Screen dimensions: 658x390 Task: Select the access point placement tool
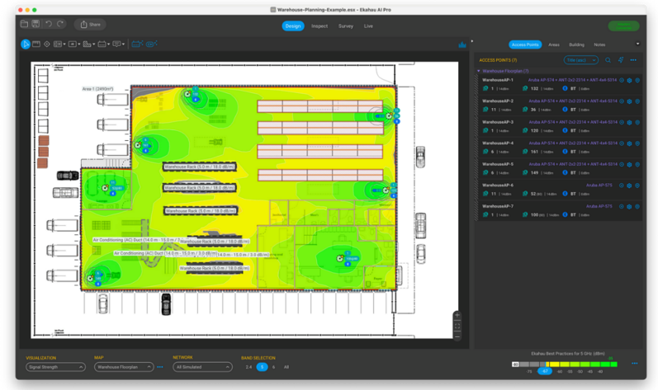102,44
